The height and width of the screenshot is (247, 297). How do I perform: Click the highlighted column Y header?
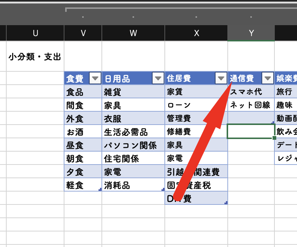pos(251,33)
